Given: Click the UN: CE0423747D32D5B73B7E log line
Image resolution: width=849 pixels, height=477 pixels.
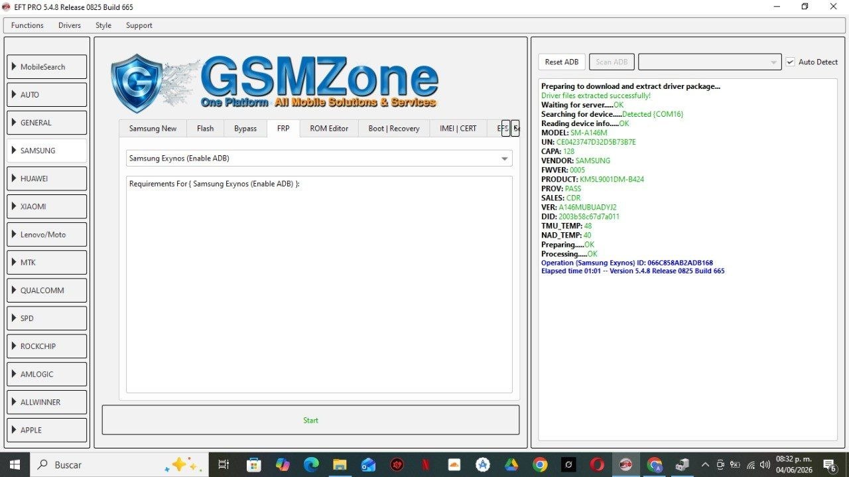Looking at the screenshot, I should click(588, 142).
